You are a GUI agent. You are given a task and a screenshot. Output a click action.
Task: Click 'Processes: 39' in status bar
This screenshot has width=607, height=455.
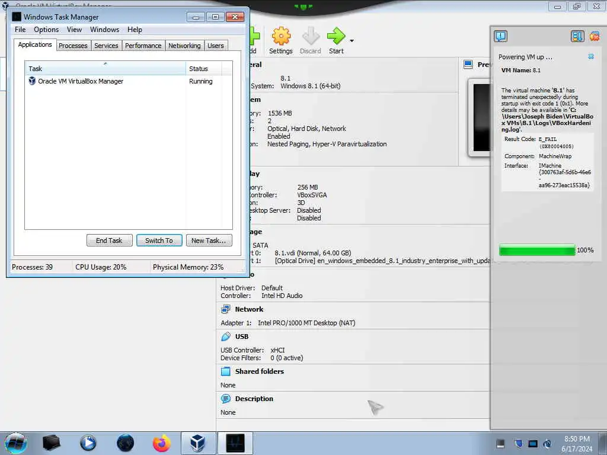tap(32, 267)
